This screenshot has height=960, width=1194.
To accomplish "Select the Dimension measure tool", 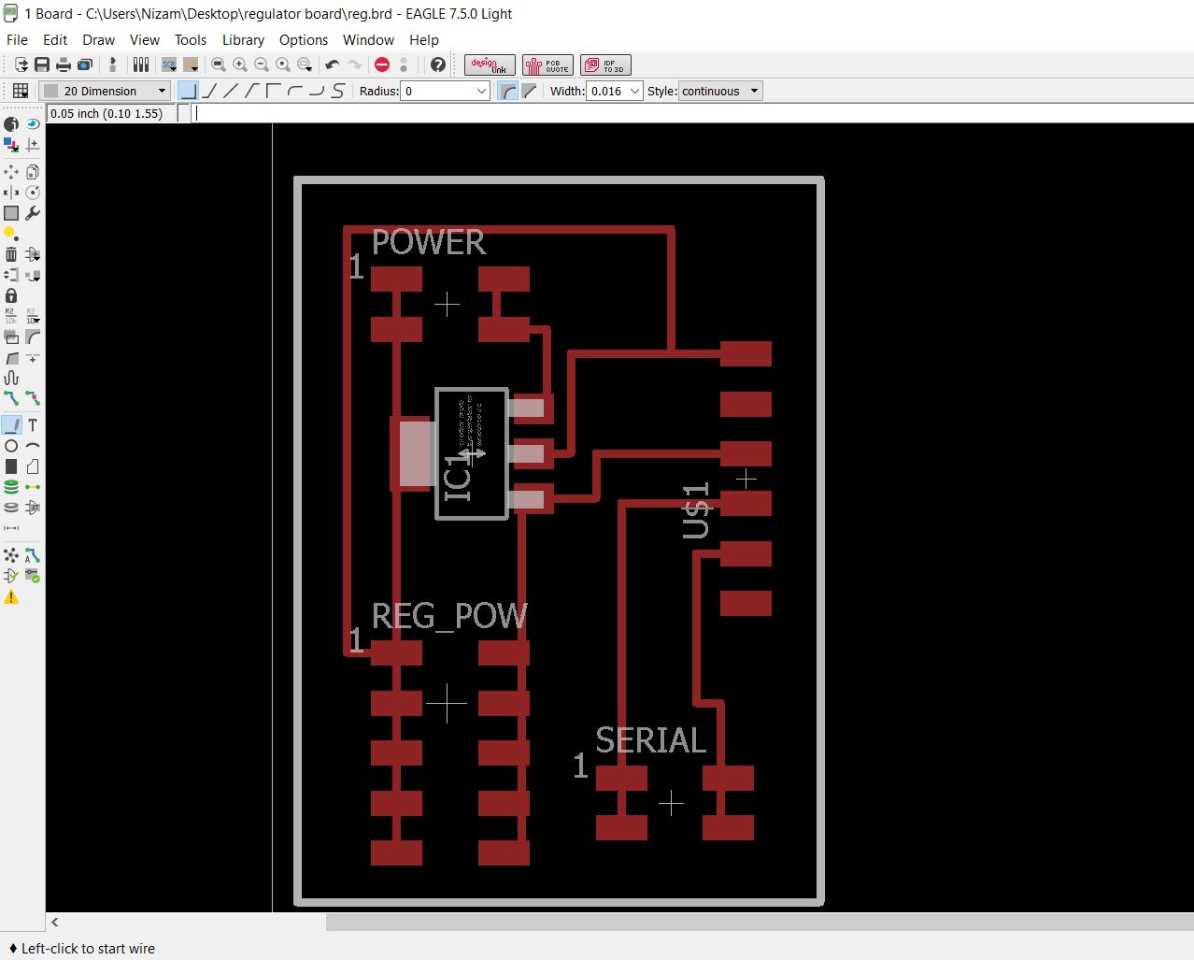I will point(11,528).
